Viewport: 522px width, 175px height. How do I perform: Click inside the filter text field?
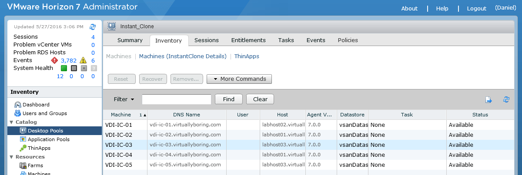point(177,99)
